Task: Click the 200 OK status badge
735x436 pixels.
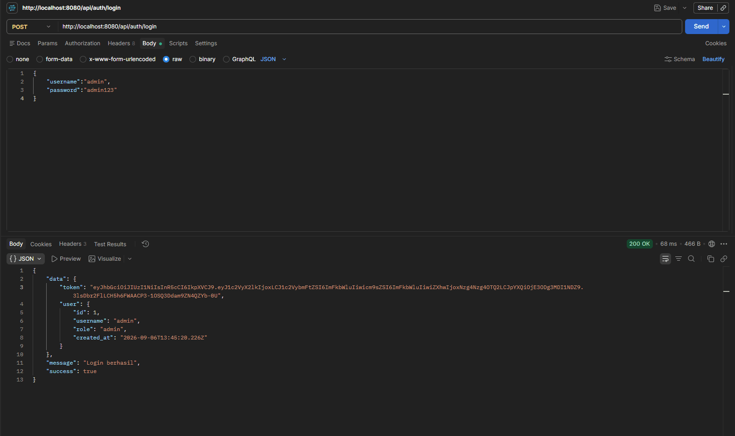Action: click(x=639, y=244)
